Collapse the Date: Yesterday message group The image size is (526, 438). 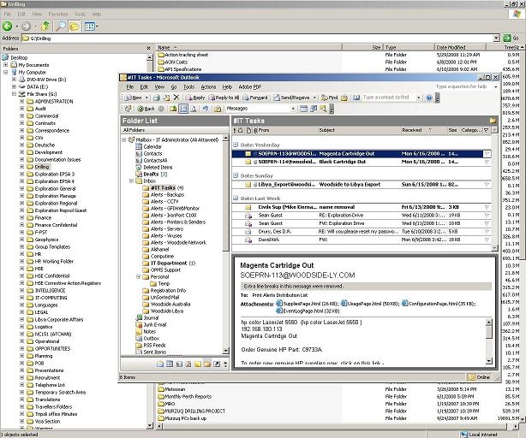[236, 145]
